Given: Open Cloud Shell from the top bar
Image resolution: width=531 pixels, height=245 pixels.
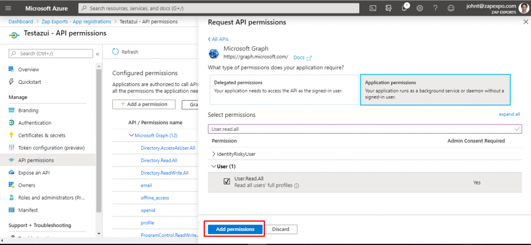Looking at the screenshot, I should point(373,9).
